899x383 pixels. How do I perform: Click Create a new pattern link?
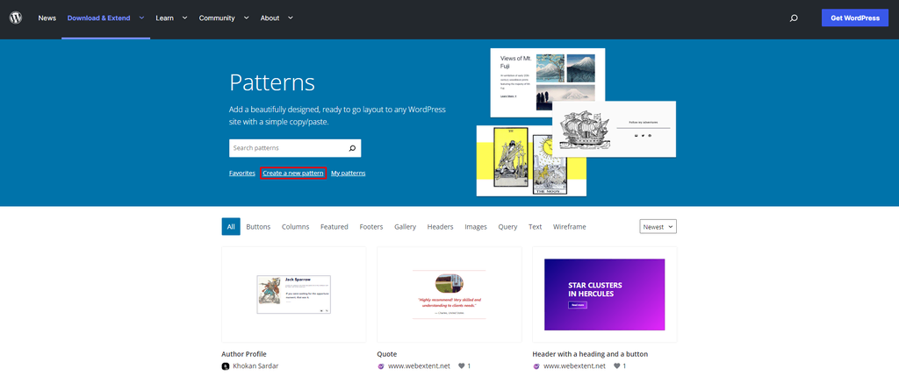[x=293, y=173]
